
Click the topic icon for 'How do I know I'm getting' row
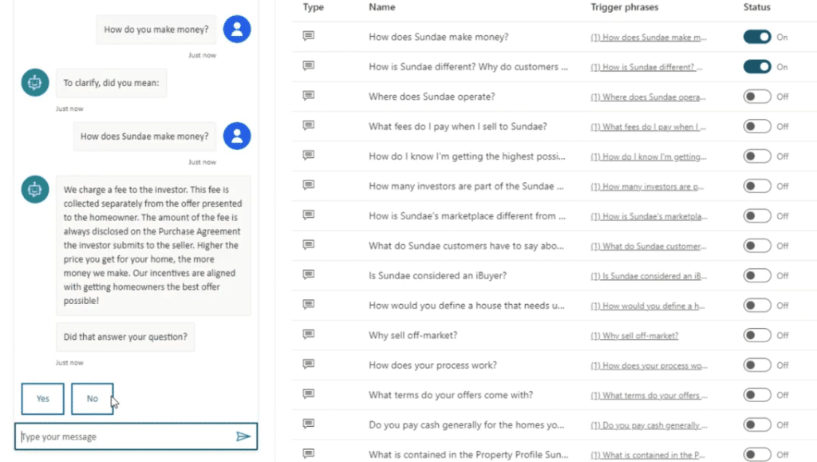click(309, 156)
